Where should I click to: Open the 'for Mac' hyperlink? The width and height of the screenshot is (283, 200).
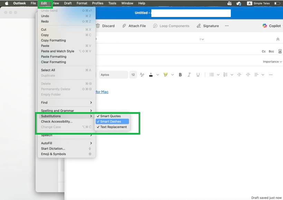(x=102, y=92)
